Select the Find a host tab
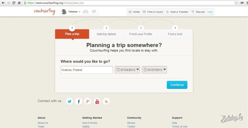This screenshot has height=128, width=248. click(175, 34)
